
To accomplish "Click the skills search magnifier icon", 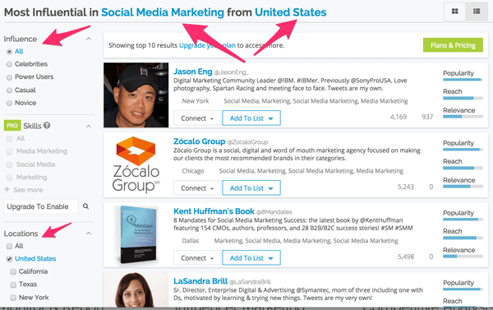I will click(x=85, y=206).
